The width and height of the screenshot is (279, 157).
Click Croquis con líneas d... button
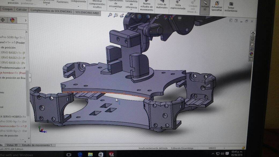pyautogui.click(x=193, y=7)
